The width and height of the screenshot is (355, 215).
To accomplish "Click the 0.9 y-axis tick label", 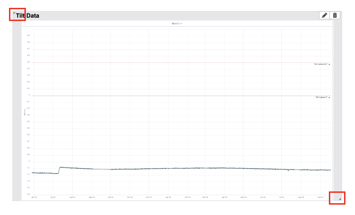I will pyautogui.click(x=28, y=36).
